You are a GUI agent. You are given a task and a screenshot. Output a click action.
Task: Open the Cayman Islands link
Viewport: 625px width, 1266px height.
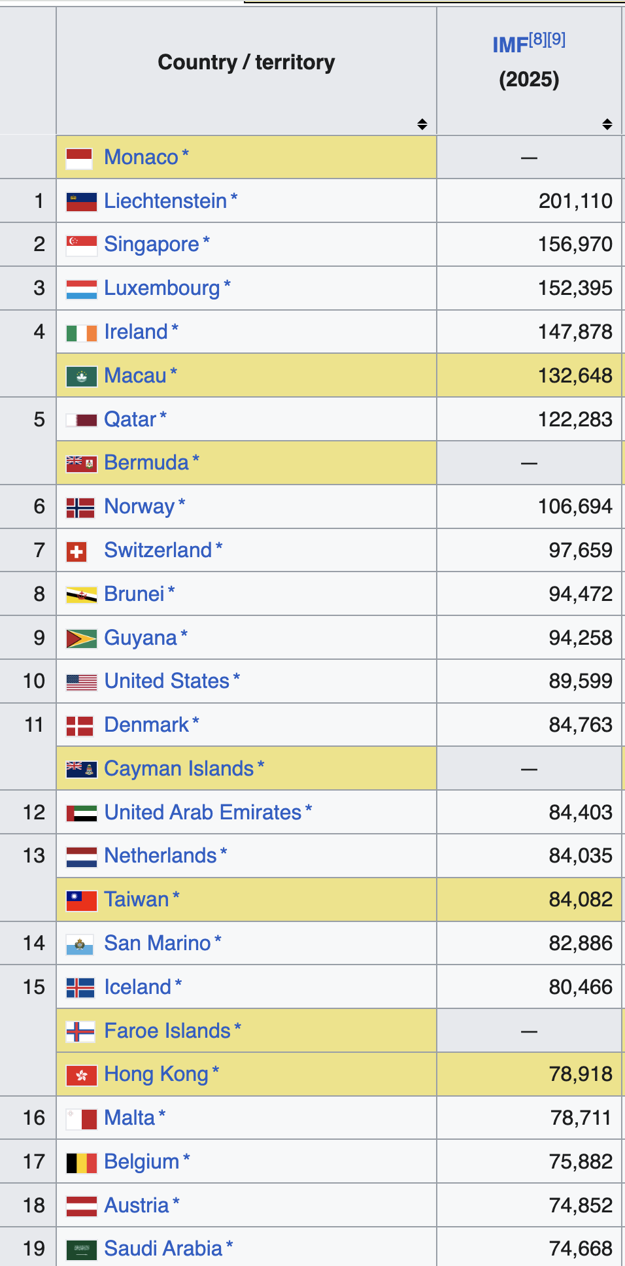pyautogui.click(x=179, y=769)
